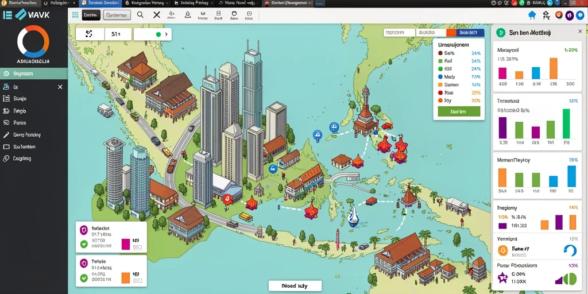Collapse the sidebar item with X mark
This screenshot has height=294, width=588.
(60, 87)
